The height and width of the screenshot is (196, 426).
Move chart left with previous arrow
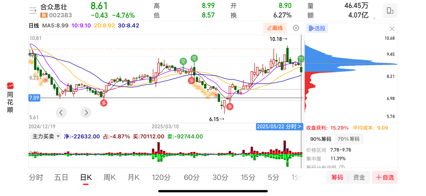[x=61, y=113]
